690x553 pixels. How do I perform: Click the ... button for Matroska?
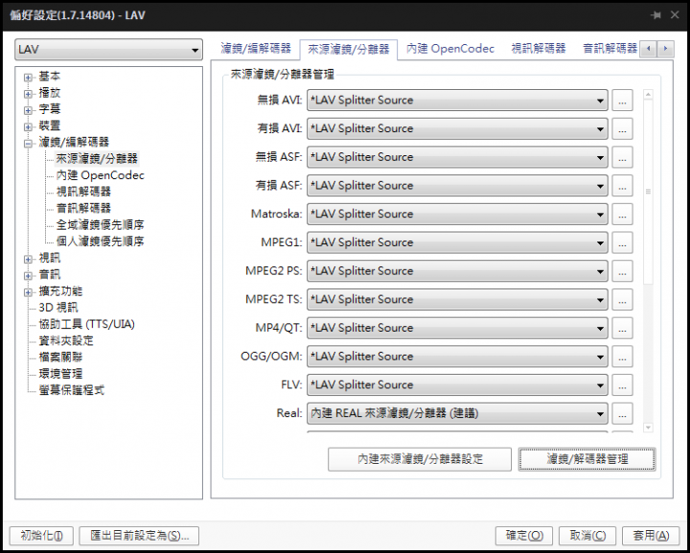coord(622,215)
